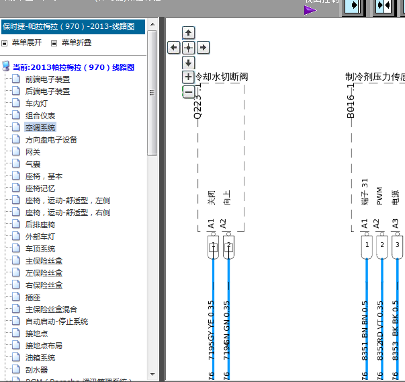Viewport: 405px width, 382px height.
Task: Open the 组合仪表 wiring diagram
Action: [x=40, y=116]
